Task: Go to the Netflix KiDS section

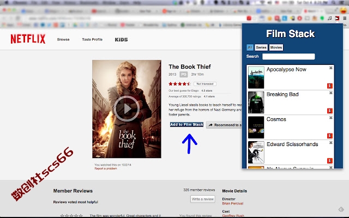Action: [x=121, y=40]
